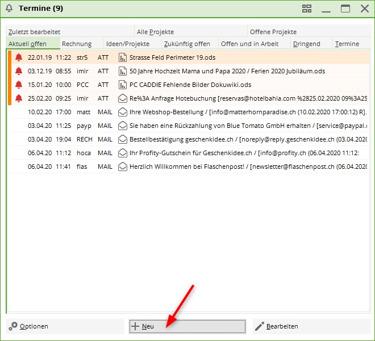Open the Ideen/Projekte tab

pos(128,44)
